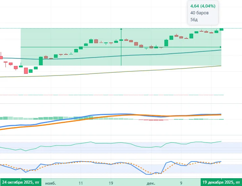The width and height of the screenshot is (242, 186).
Task: Click the 24 октября 2025 start date label
Action: pos(21,182)
